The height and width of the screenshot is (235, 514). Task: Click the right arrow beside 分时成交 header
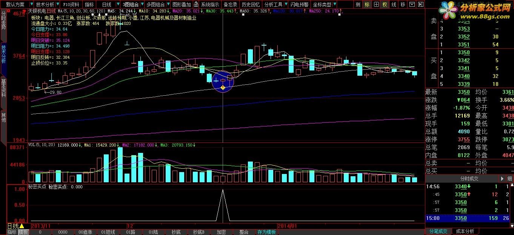[502, 179]
